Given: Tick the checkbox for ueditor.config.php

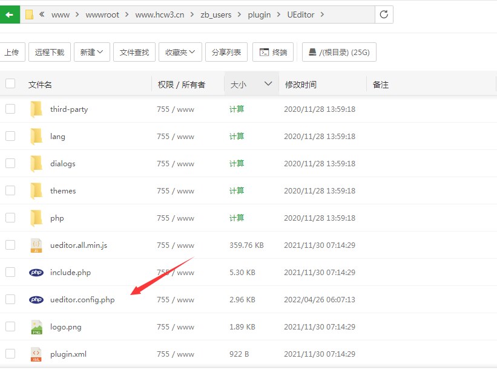Looking at the screenshot, I should click(x=10, y=299).
